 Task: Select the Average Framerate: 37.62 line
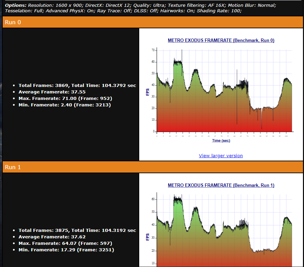pos(52,237)
